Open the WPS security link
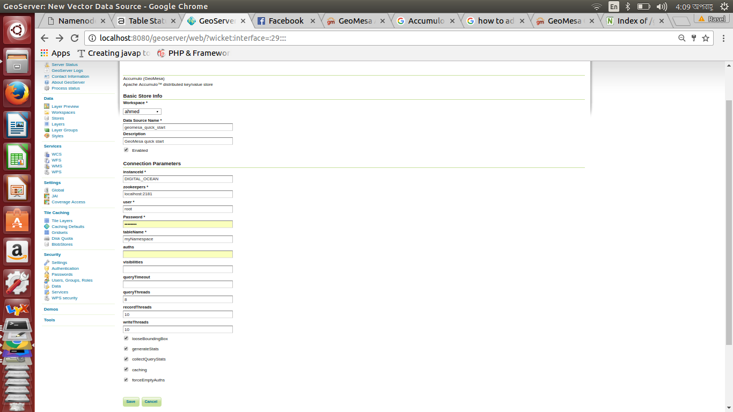Image resolution: width=733 pixels, height=412 pixels. (x=64, y=298)
